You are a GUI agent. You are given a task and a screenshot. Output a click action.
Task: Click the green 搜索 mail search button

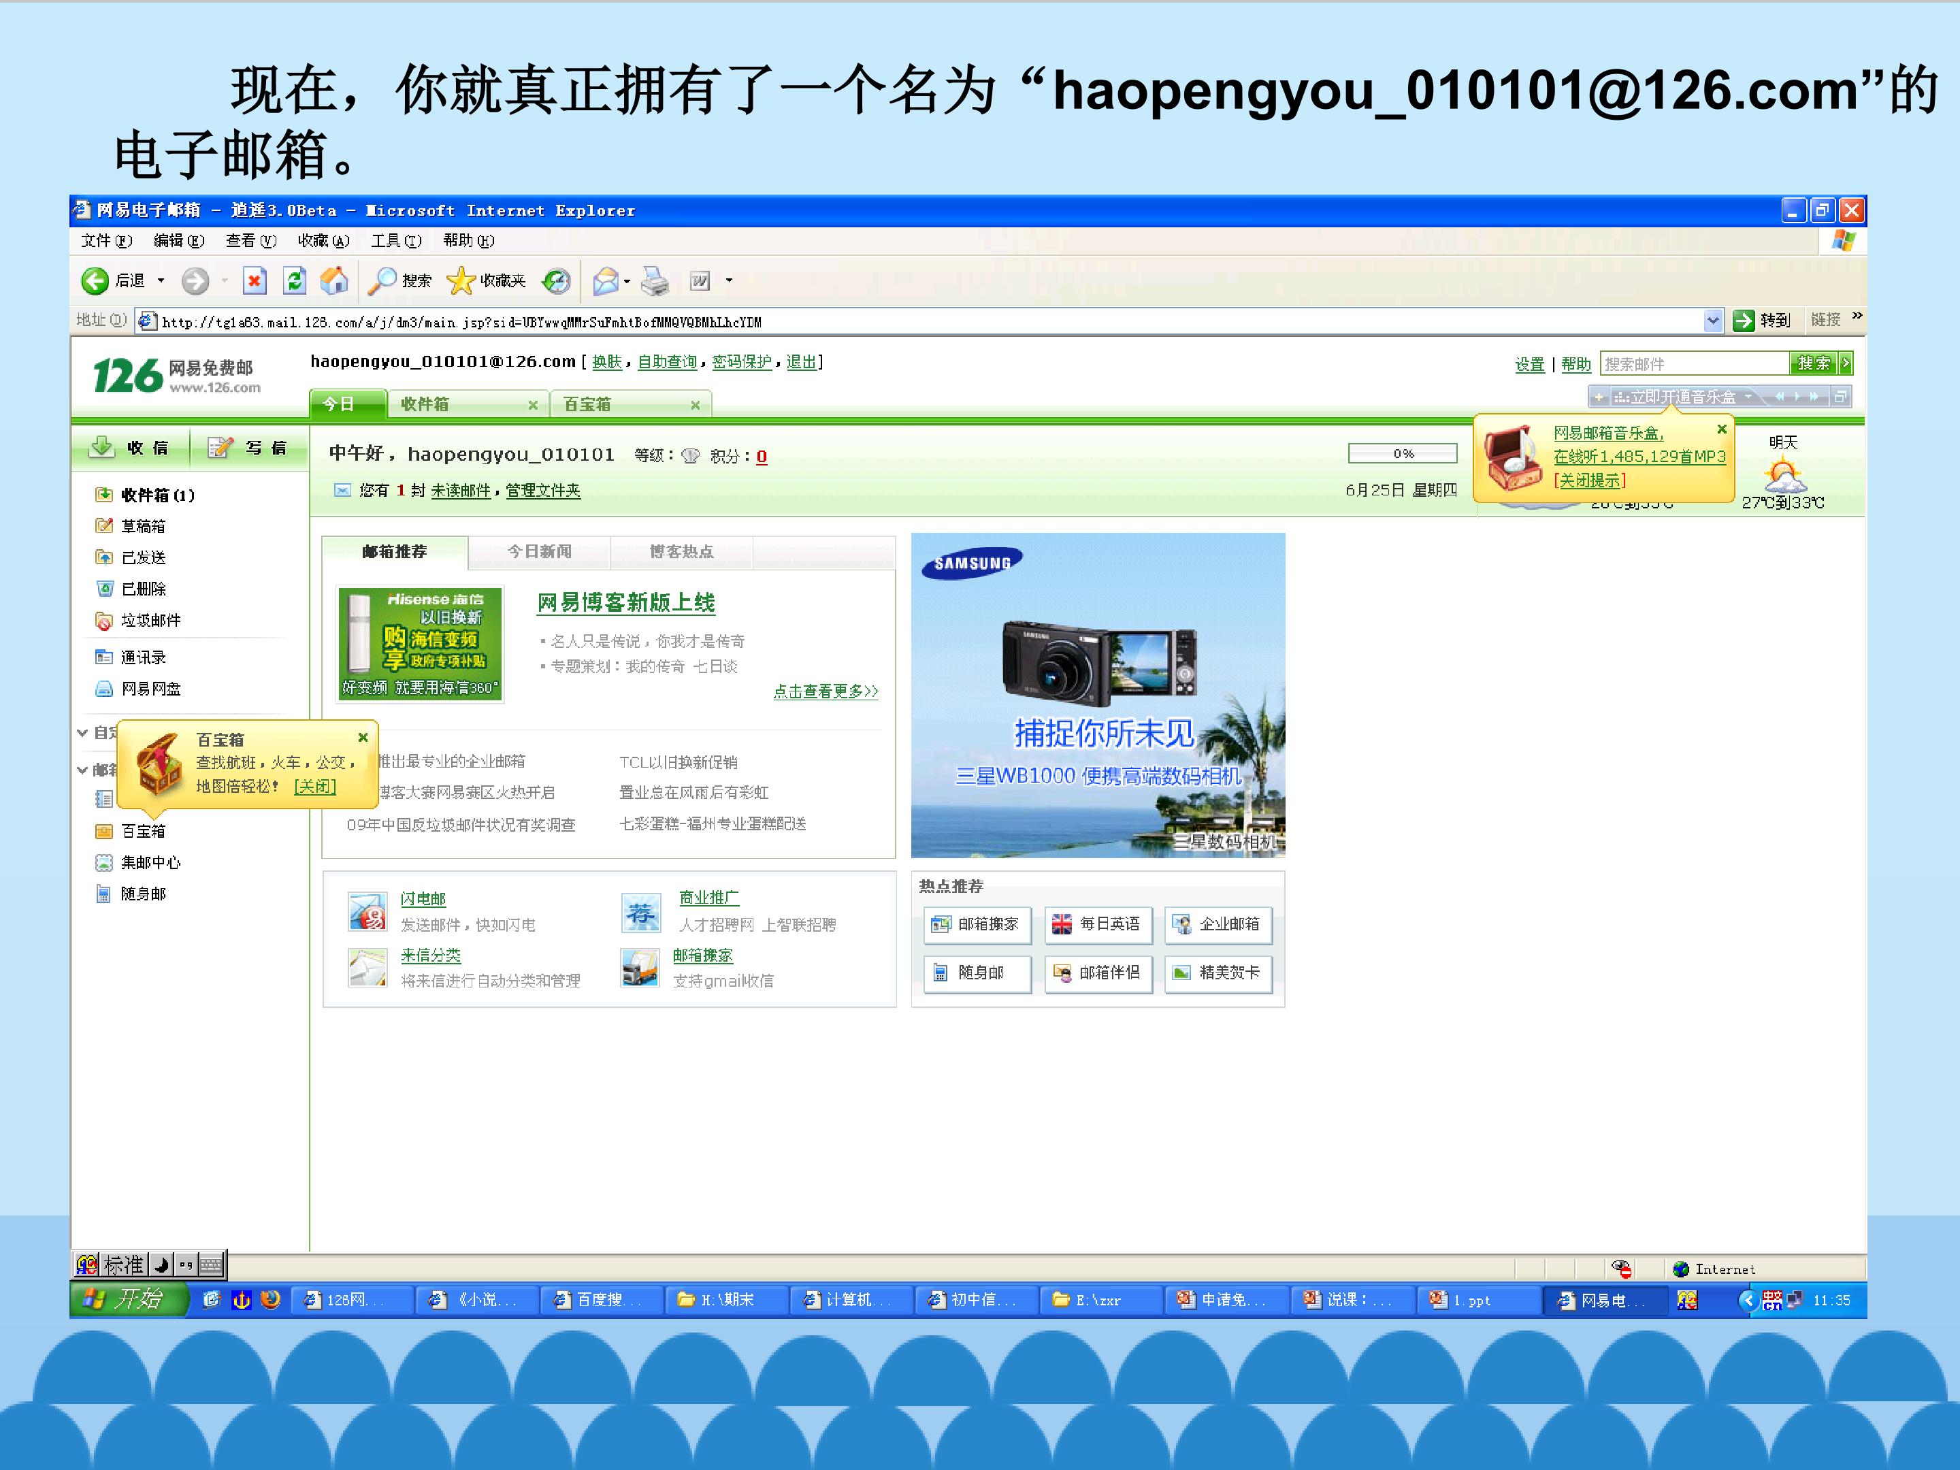click(1813, 363)
